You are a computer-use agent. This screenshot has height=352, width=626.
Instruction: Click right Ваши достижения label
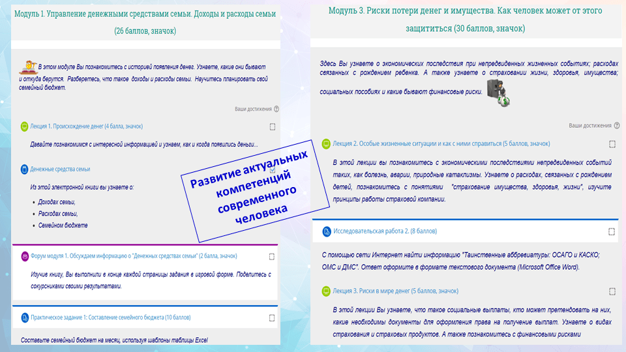(590, 126)
